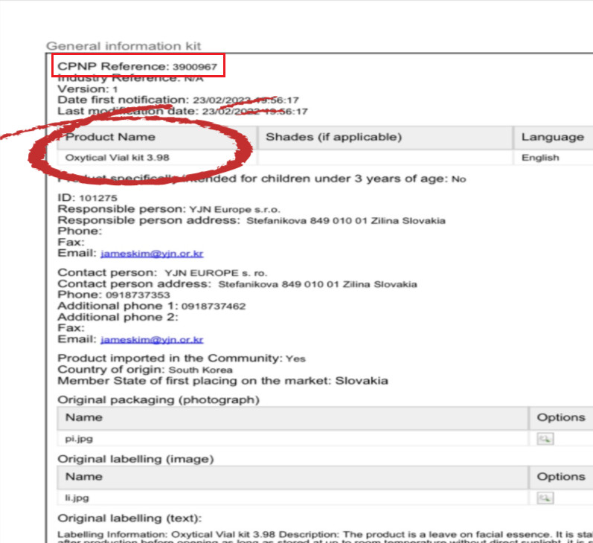
Task: Click the General information kit title
Action: (x=124, y=46)
